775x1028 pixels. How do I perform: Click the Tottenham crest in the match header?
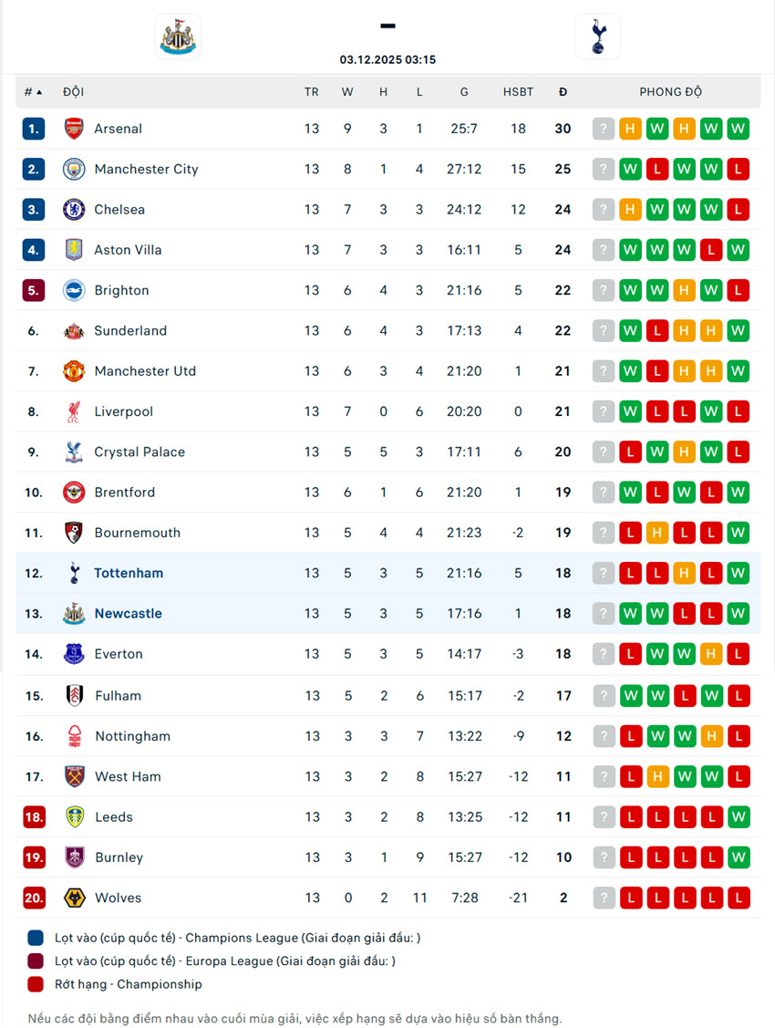tap(597, 37)
